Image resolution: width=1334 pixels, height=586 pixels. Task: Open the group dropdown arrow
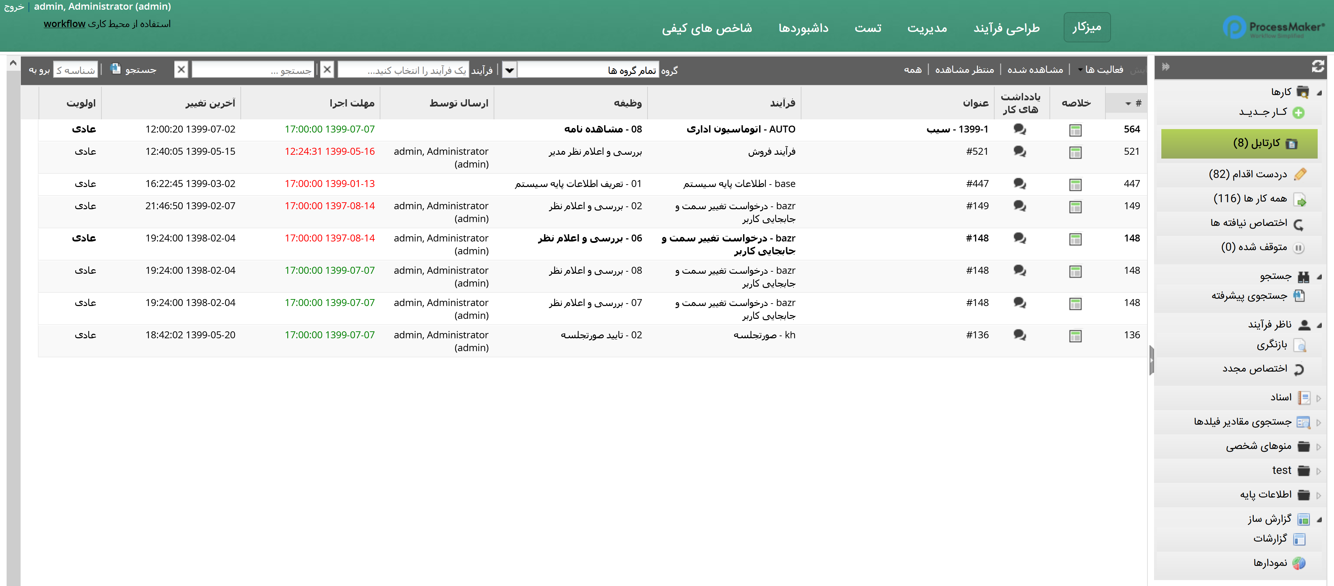click(509, 70)
